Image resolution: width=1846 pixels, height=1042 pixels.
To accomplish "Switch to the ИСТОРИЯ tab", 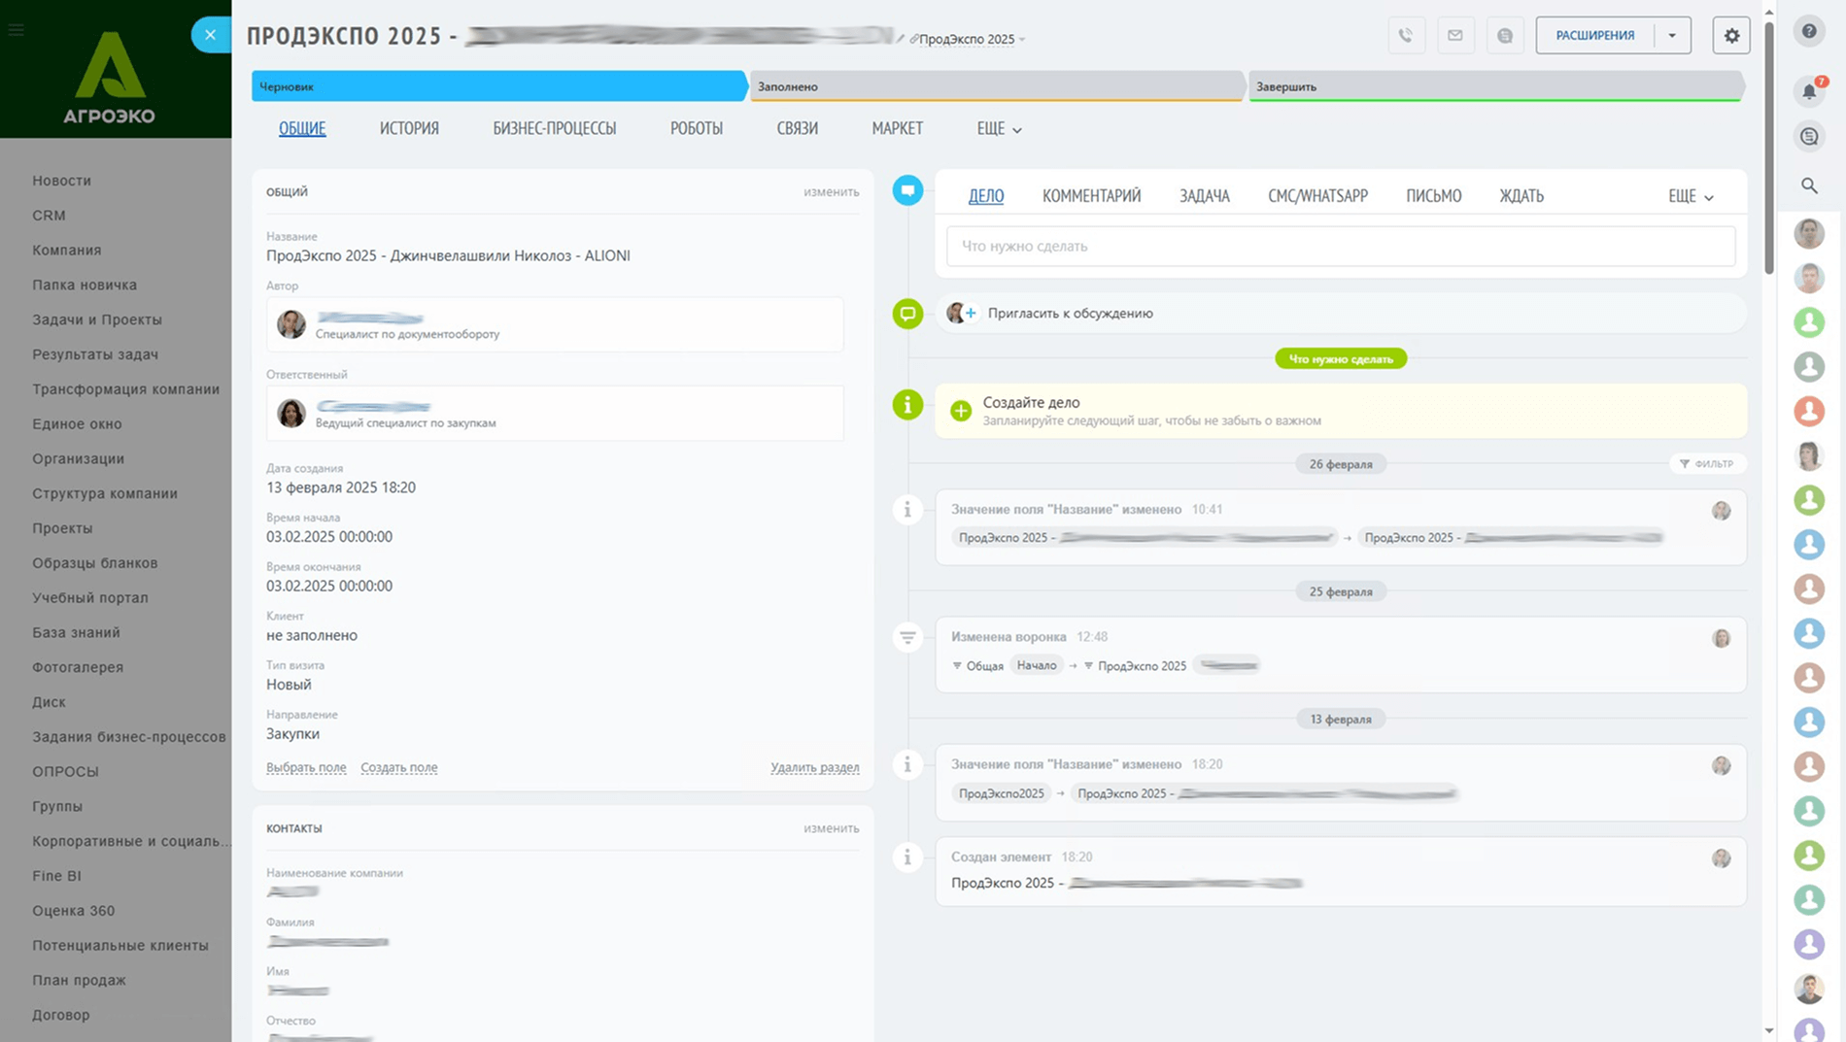I will (x=409, y=128).
